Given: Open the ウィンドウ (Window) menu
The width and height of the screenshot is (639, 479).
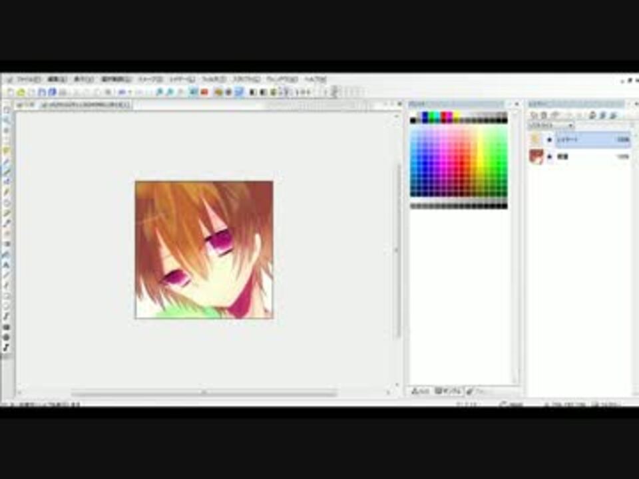Looking at the screenshot, I should pos(282,79).
